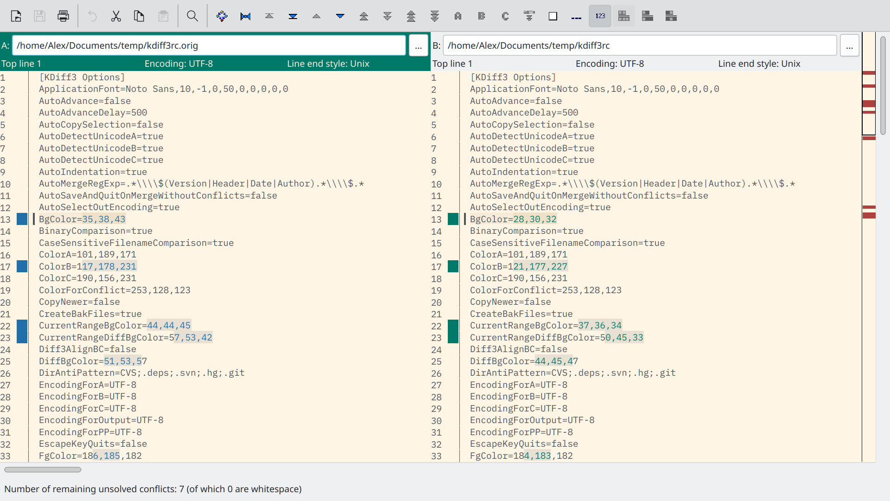This screenshot has height=501, width=890.
Task: Jump to the last delta
Action: click(293, 16)
